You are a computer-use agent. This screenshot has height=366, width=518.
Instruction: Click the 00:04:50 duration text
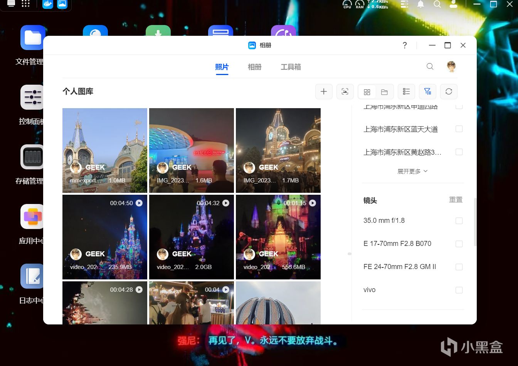pyautogui.click(x=121, y=203)
